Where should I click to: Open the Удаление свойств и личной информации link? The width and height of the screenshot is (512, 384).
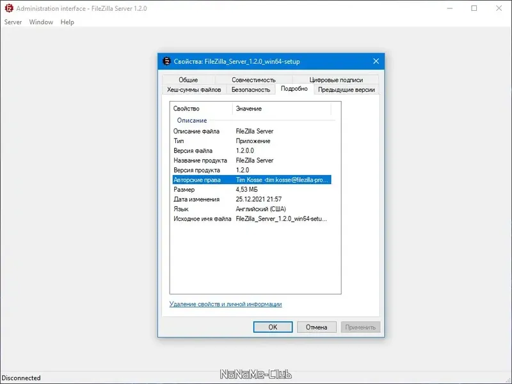(x=226, y=303)
